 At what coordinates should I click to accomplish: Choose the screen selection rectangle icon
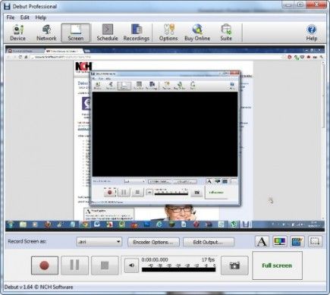point(315,241)
